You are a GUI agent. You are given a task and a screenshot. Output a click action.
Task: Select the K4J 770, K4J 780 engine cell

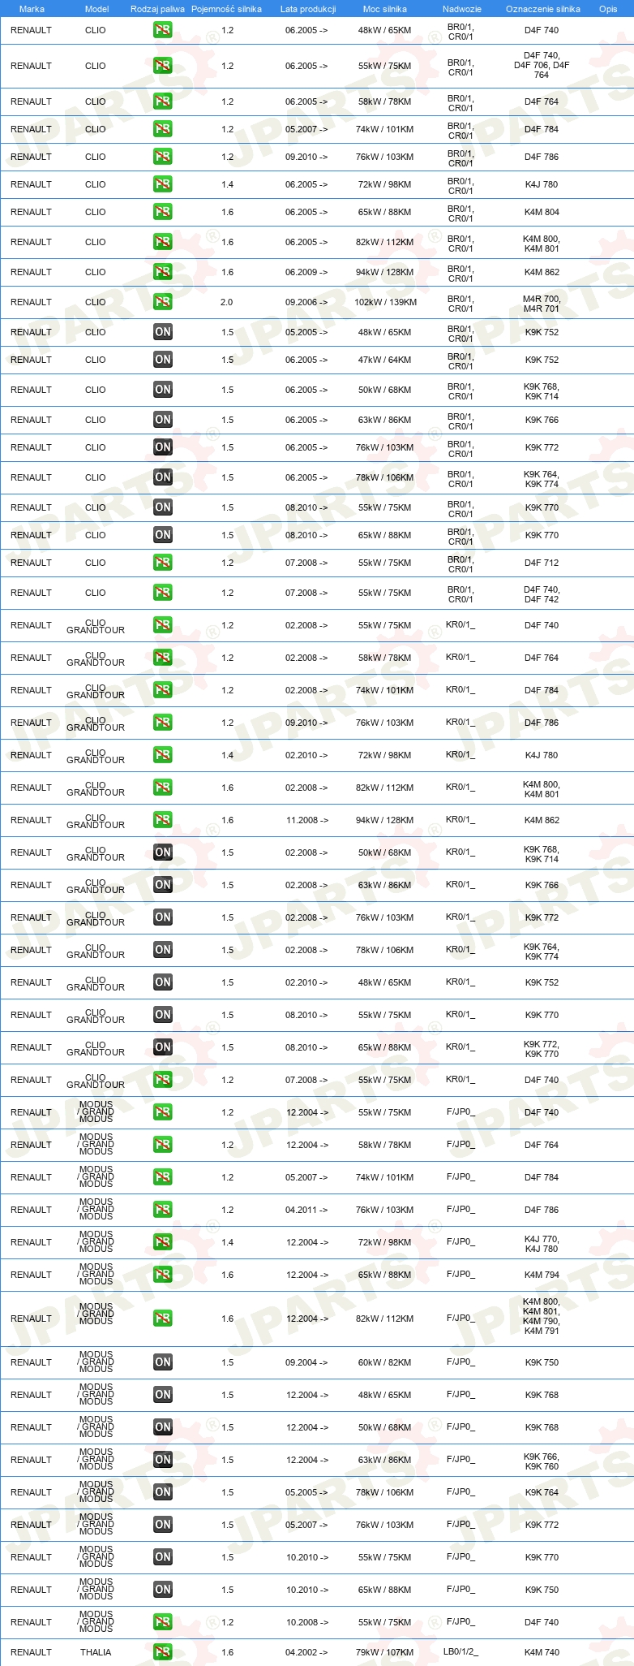pos(542,1244)
